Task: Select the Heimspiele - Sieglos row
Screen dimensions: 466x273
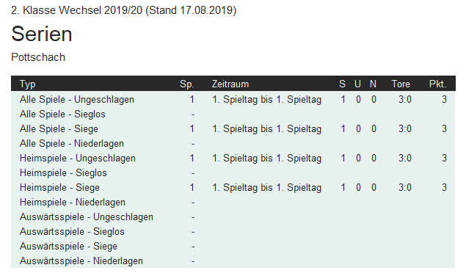Action: (233, 173)
